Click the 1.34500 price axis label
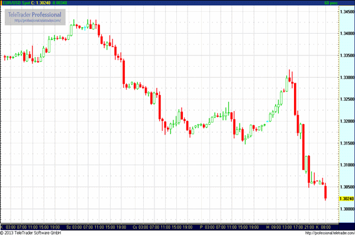355x236 pixels. click(346, 11)
